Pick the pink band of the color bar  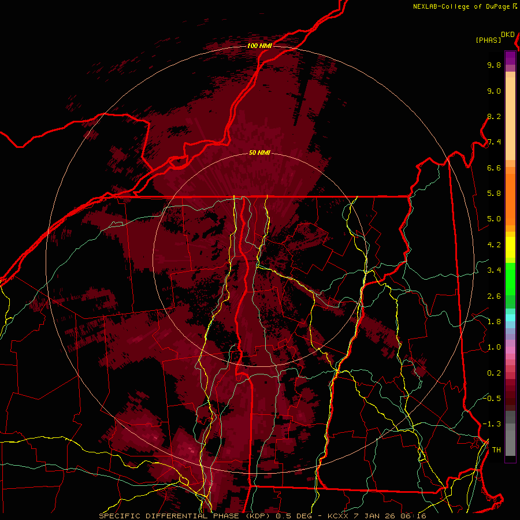(x=510, y=350)
